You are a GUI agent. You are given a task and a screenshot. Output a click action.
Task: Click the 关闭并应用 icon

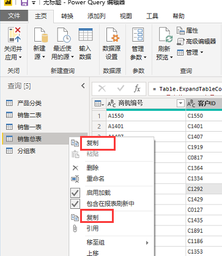coord(14,35)
